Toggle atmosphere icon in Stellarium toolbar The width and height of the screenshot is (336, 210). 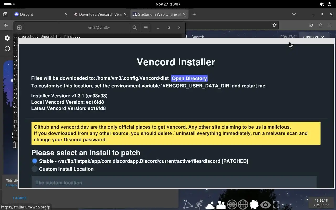pos(210,205)
